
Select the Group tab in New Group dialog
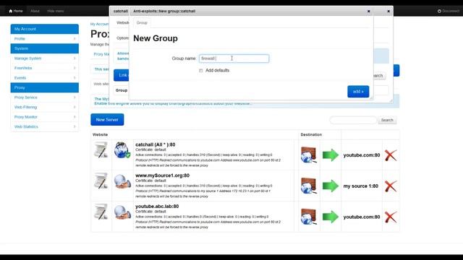pyautogui.click(x=142, y=22)
